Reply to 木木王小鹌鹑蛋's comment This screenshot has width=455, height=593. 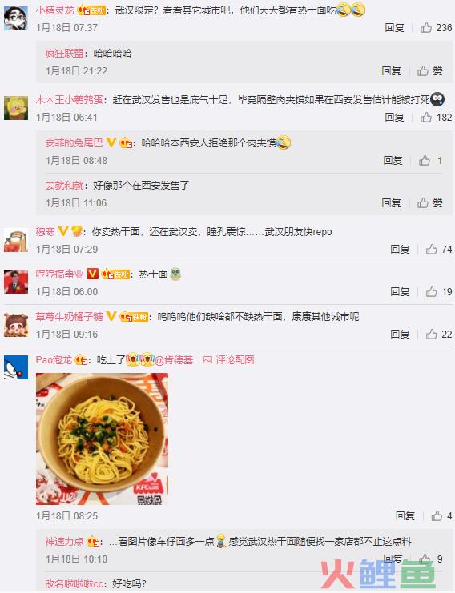point(394,117)
